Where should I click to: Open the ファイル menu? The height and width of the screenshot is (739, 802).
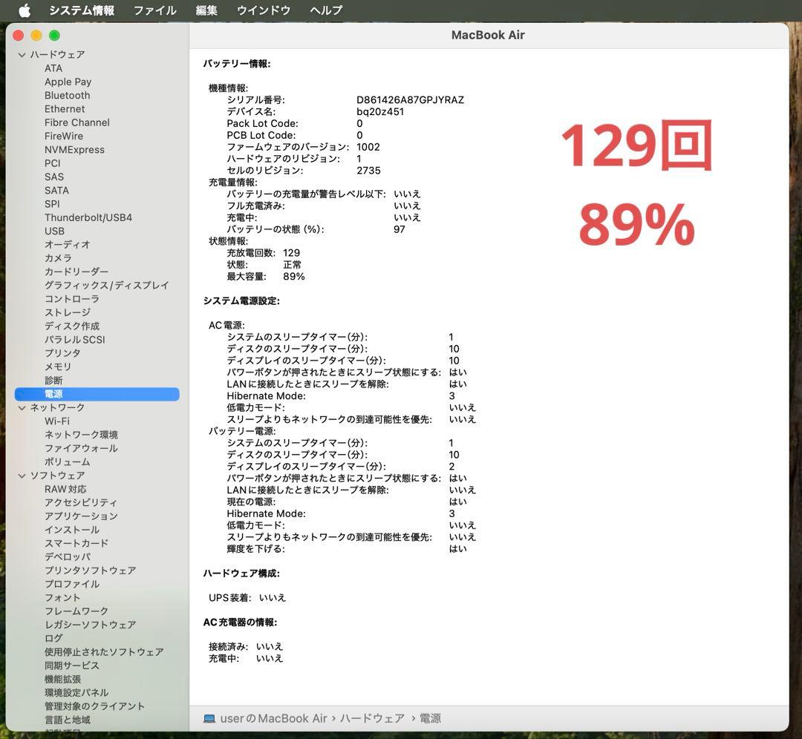(x=154, y=10)
